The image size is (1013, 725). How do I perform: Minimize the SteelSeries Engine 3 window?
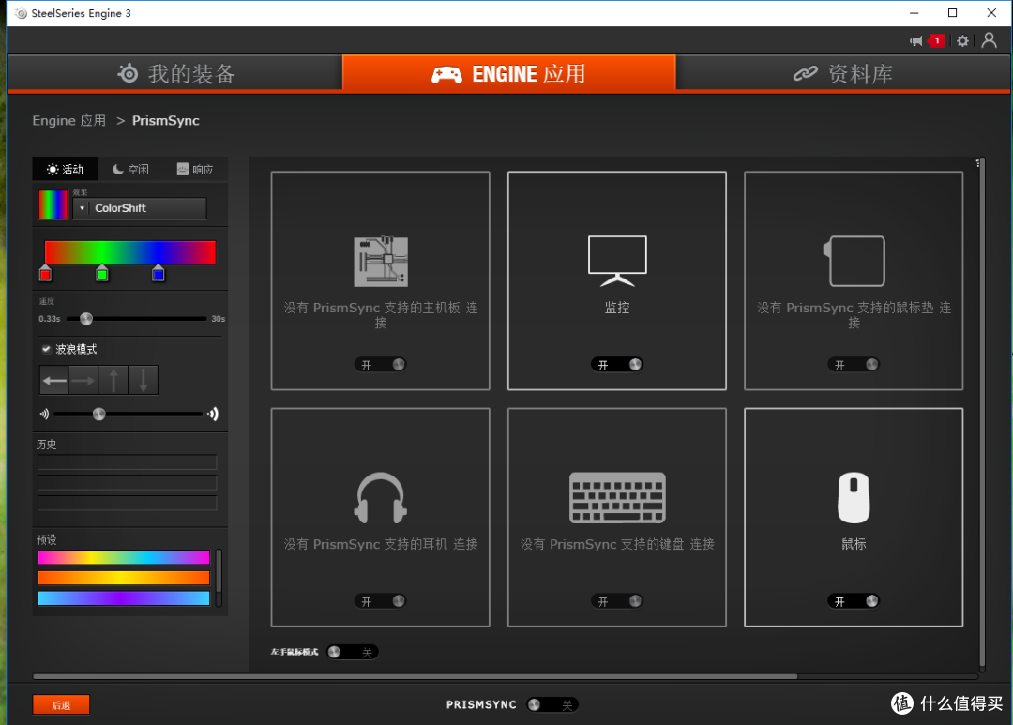pyautogui.click(x=914, y=13)
